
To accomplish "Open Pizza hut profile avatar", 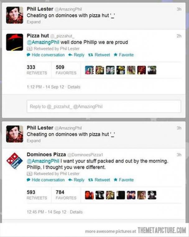I will 15,42.
